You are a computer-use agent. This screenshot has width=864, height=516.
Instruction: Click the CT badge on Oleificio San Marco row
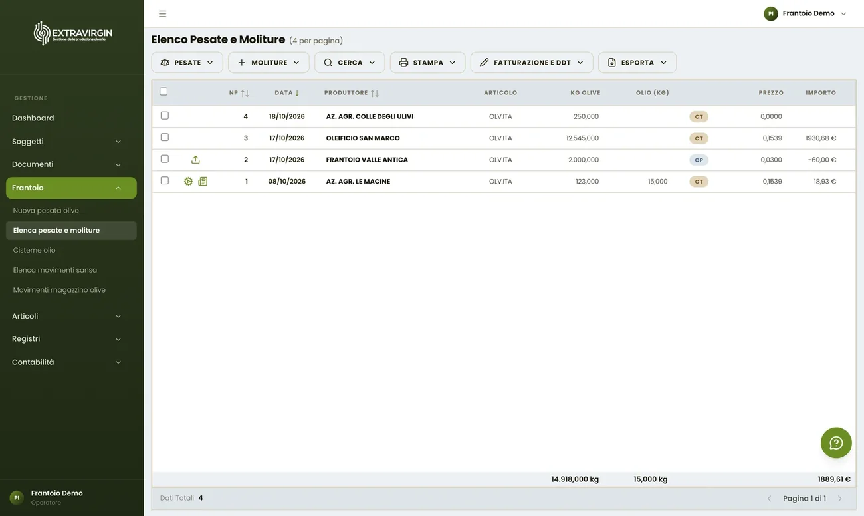[x=699, y=138]
